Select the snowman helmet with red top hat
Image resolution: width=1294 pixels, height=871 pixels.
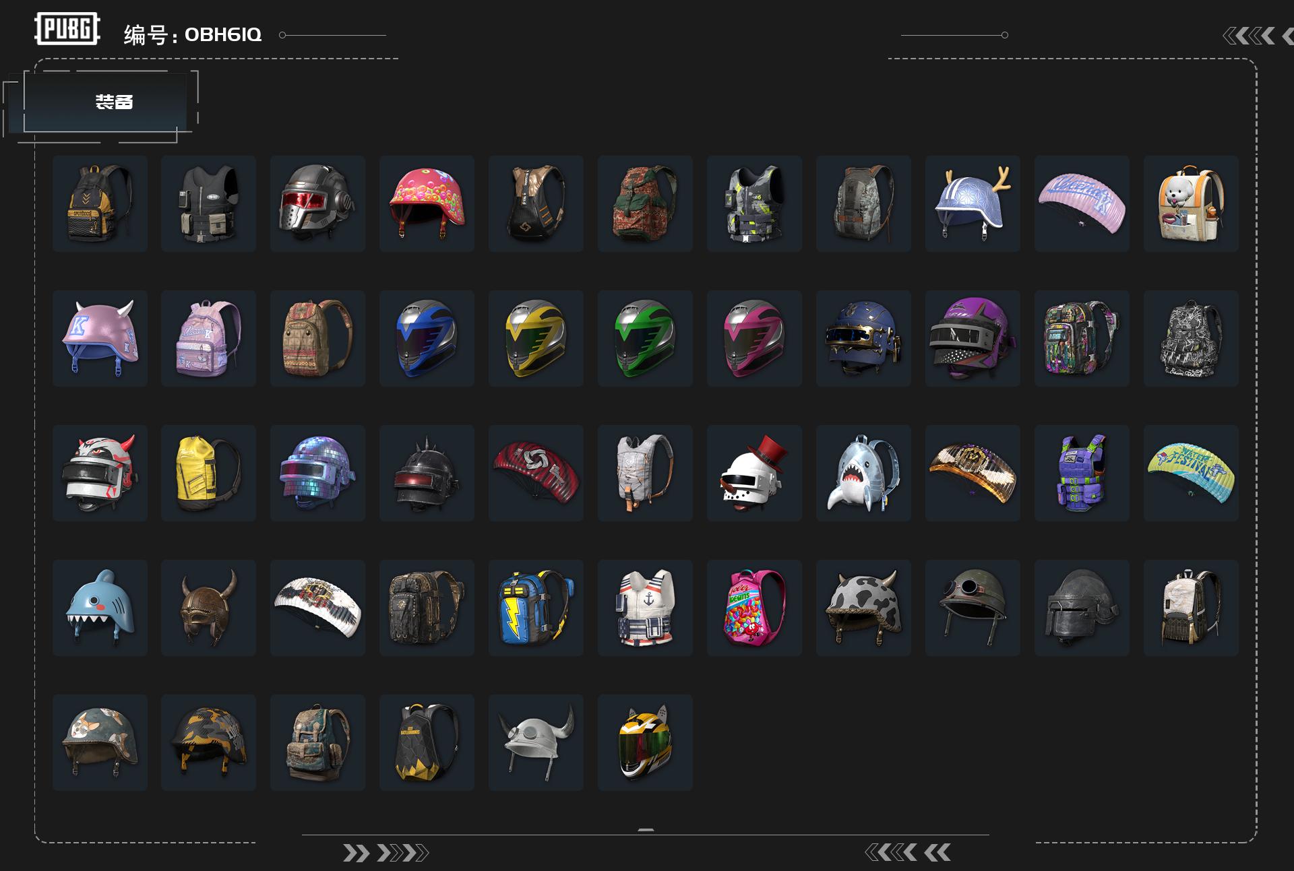[754, 473]
